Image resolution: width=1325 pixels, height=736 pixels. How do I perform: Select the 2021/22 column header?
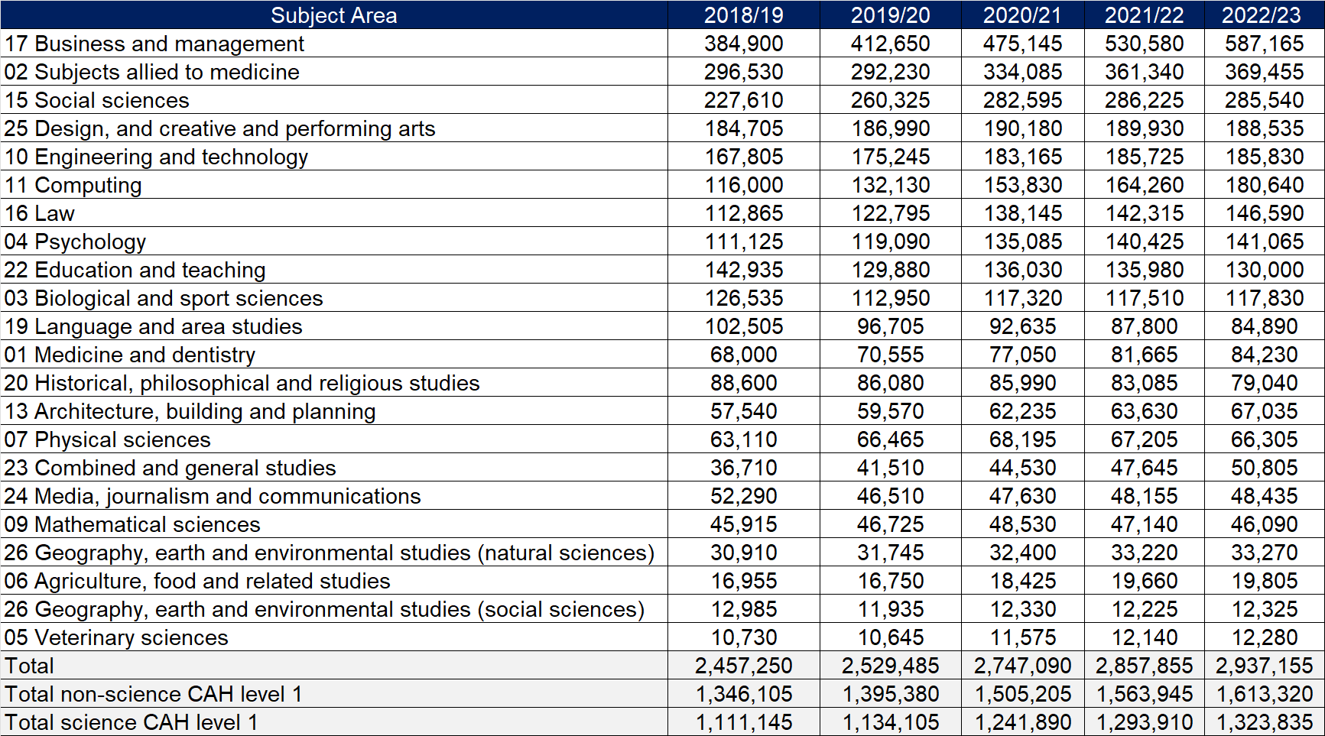tap(1145, 15)
